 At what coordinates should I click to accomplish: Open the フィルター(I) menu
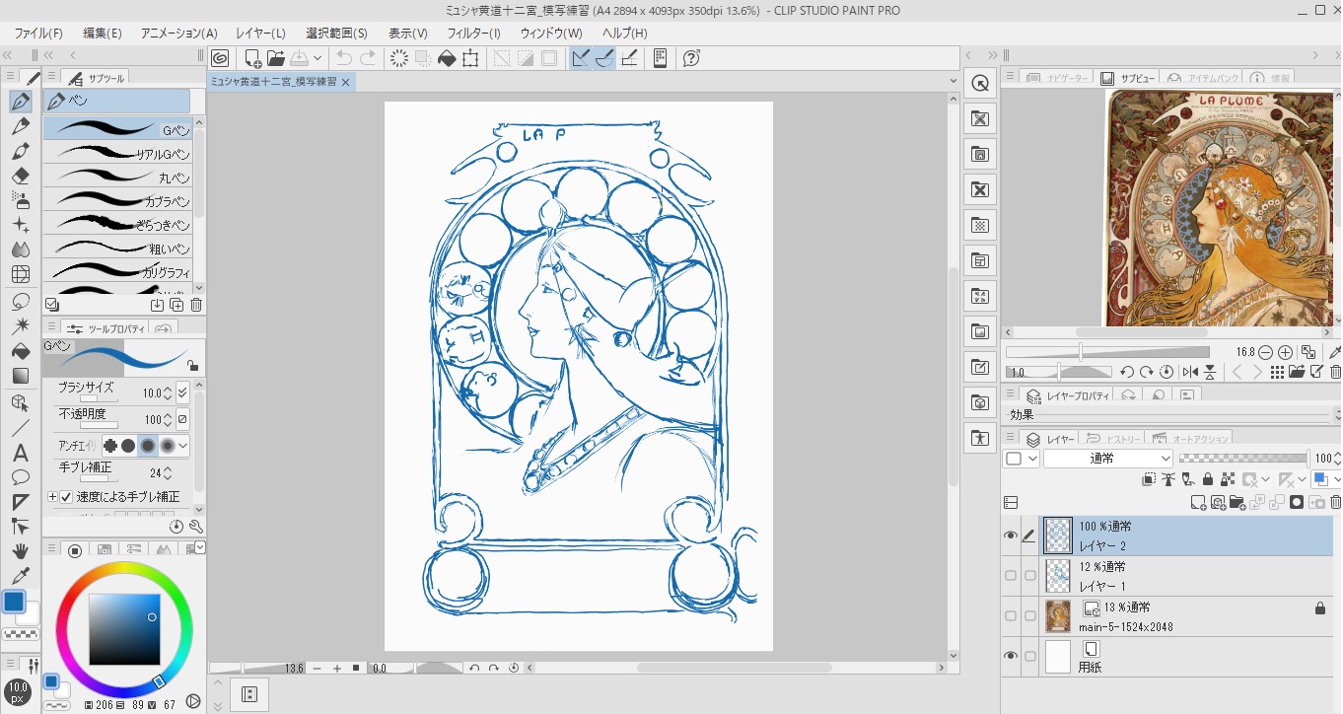[x=473, y=33]
